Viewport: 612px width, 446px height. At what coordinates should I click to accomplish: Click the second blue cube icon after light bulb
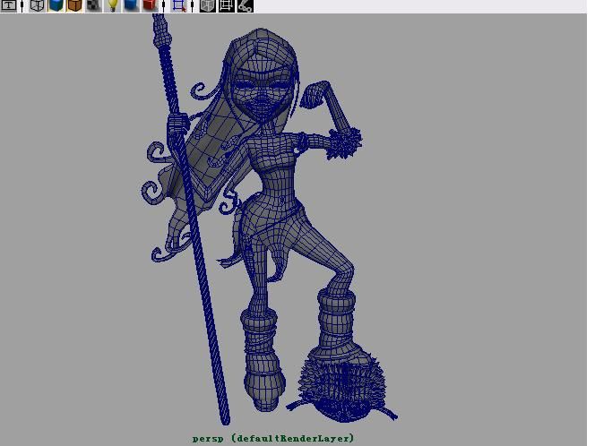pyautogui.click(x=131, y=6)
